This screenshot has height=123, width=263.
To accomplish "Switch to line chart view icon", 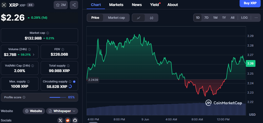I will pos(138,18).
